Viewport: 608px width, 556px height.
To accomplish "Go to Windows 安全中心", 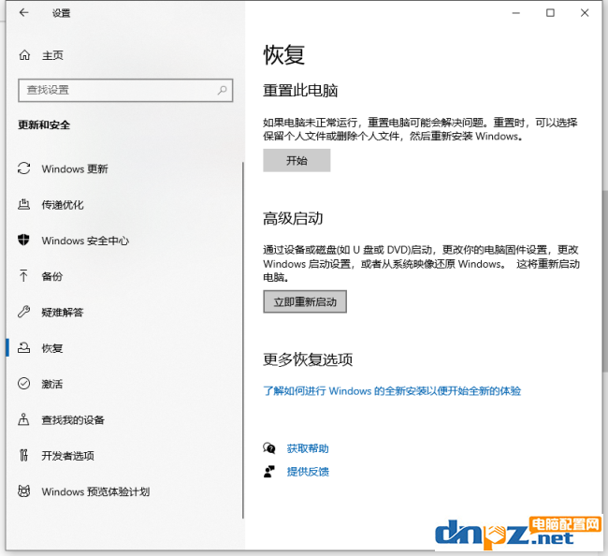I will point(85,241).
